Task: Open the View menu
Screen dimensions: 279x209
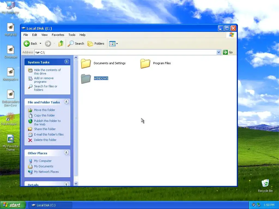Action: (44, 35)
